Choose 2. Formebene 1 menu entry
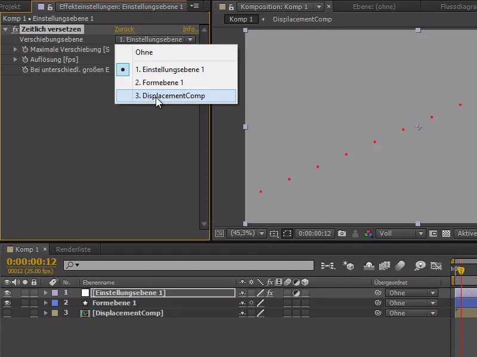Screen dimensions: 477x357 coord(176,83)
